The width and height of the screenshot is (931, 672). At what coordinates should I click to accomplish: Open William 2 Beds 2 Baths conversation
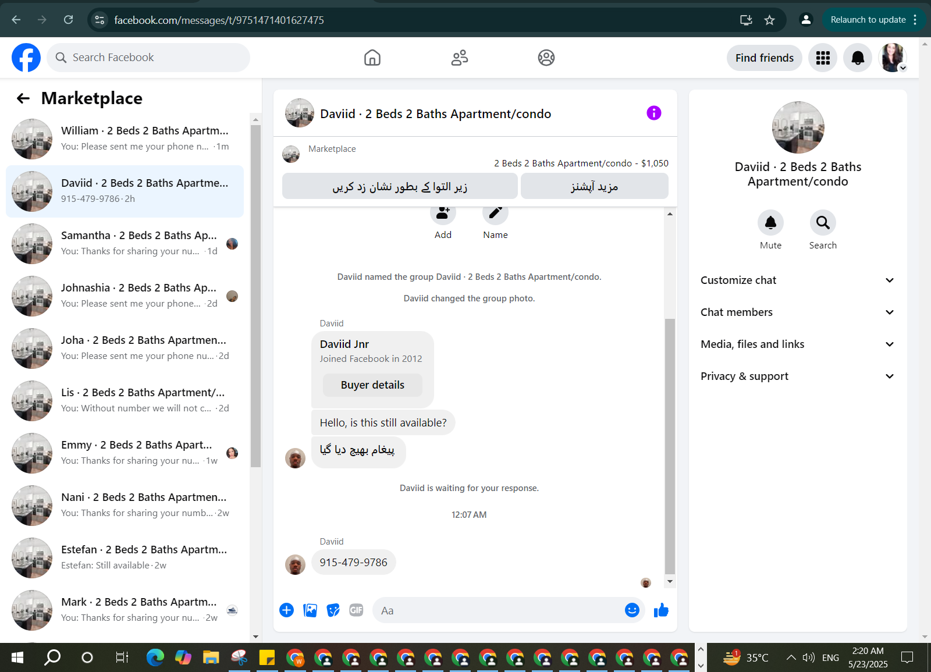point(125,139)
